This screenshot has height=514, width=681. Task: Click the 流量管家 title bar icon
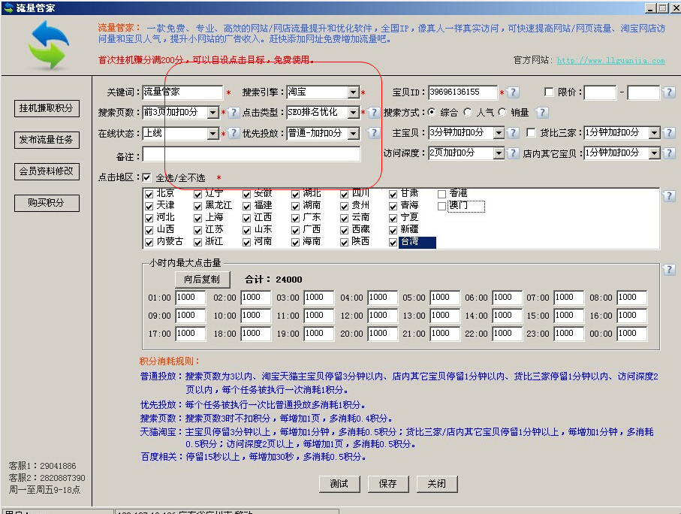[8, 6]
